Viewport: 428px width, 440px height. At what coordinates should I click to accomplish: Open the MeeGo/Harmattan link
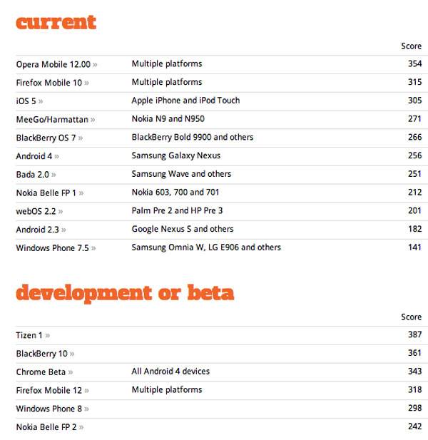click(56, 120)
